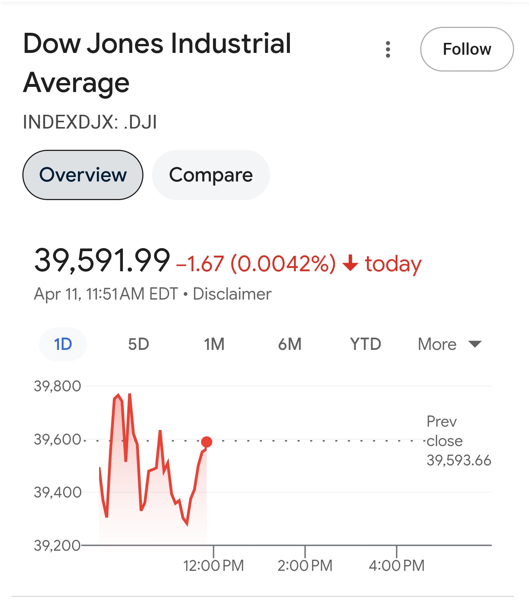529x607 pixels.
Task: Click the 12:00 PM axis marker
Action: click(213, 565)
